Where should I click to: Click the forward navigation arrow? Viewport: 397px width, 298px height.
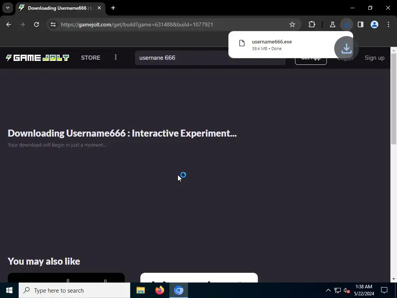pyautogui.click(x=22, y=24)
